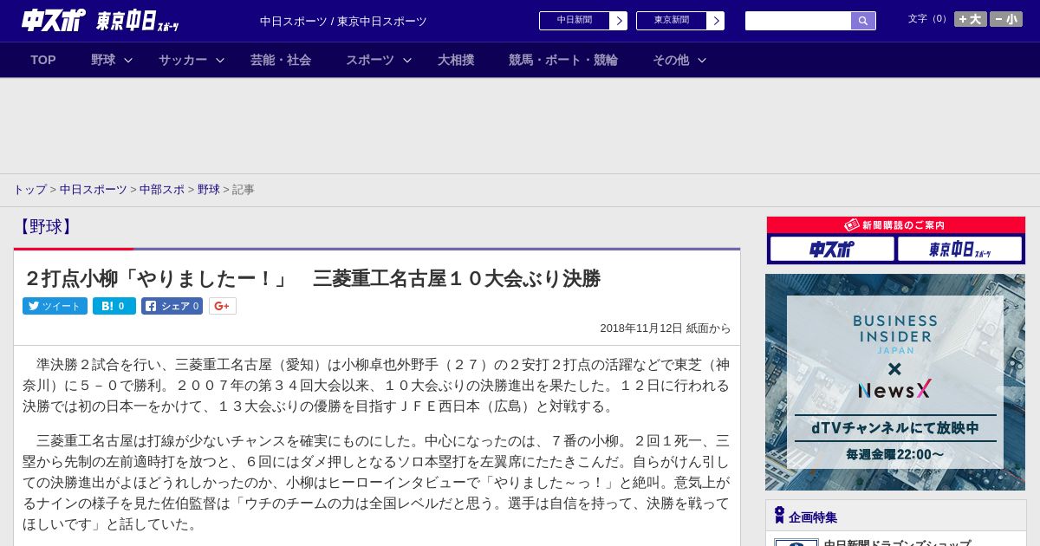
Task: Open the 中日新聞 link button
Action: [574, 21]
